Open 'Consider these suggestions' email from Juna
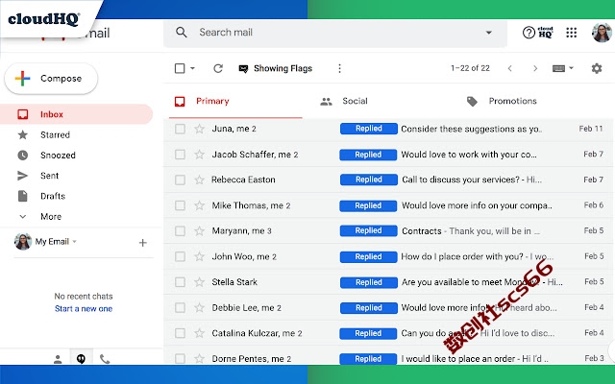Screen dimensions: 615x384 tap(472, 129)
